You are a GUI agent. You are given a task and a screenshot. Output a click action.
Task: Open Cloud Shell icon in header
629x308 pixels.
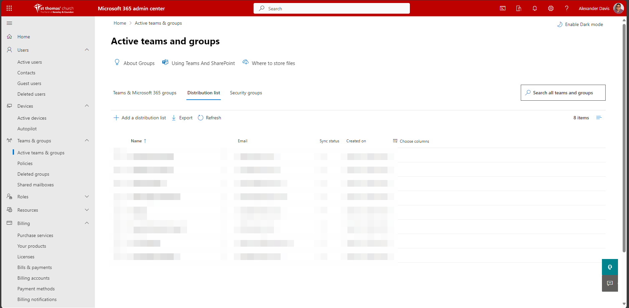(503, 8)
